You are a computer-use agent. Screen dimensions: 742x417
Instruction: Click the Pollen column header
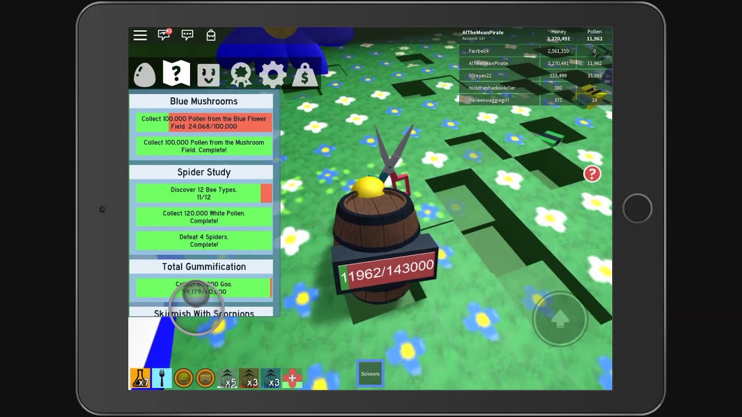pos(594,32)
